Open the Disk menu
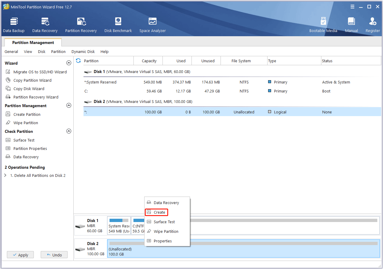The image size is (383, 269). tap(42, 51)
